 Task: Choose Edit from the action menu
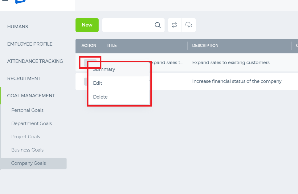tap(98, 83)
